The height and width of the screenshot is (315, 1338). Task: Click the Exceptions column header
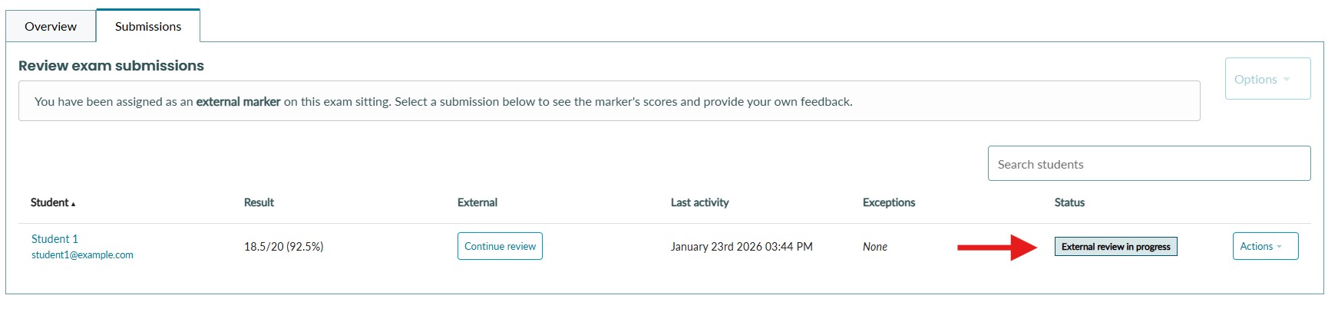tap(888, 202)
